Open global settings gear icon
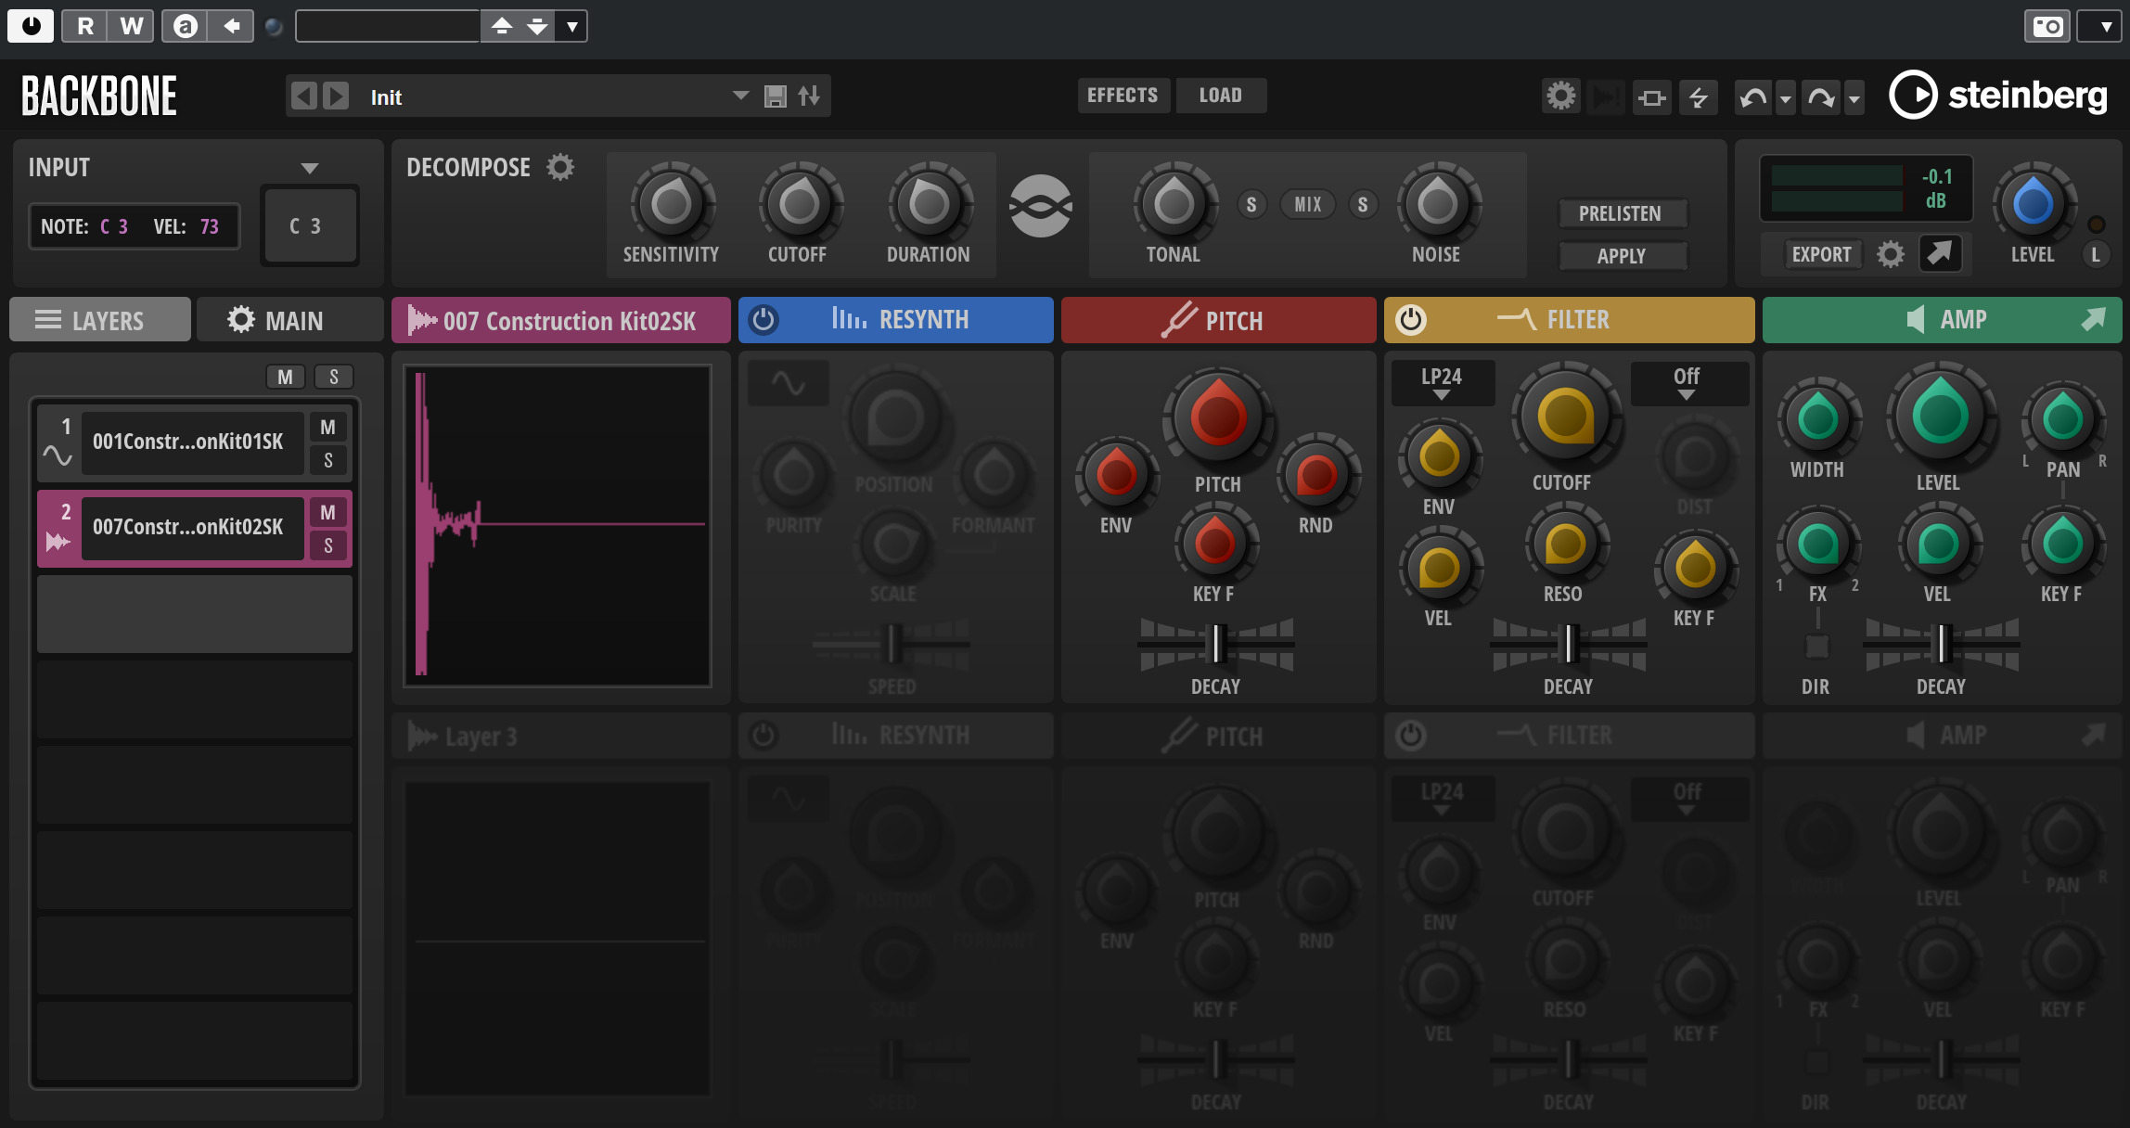 point(1561,96)
